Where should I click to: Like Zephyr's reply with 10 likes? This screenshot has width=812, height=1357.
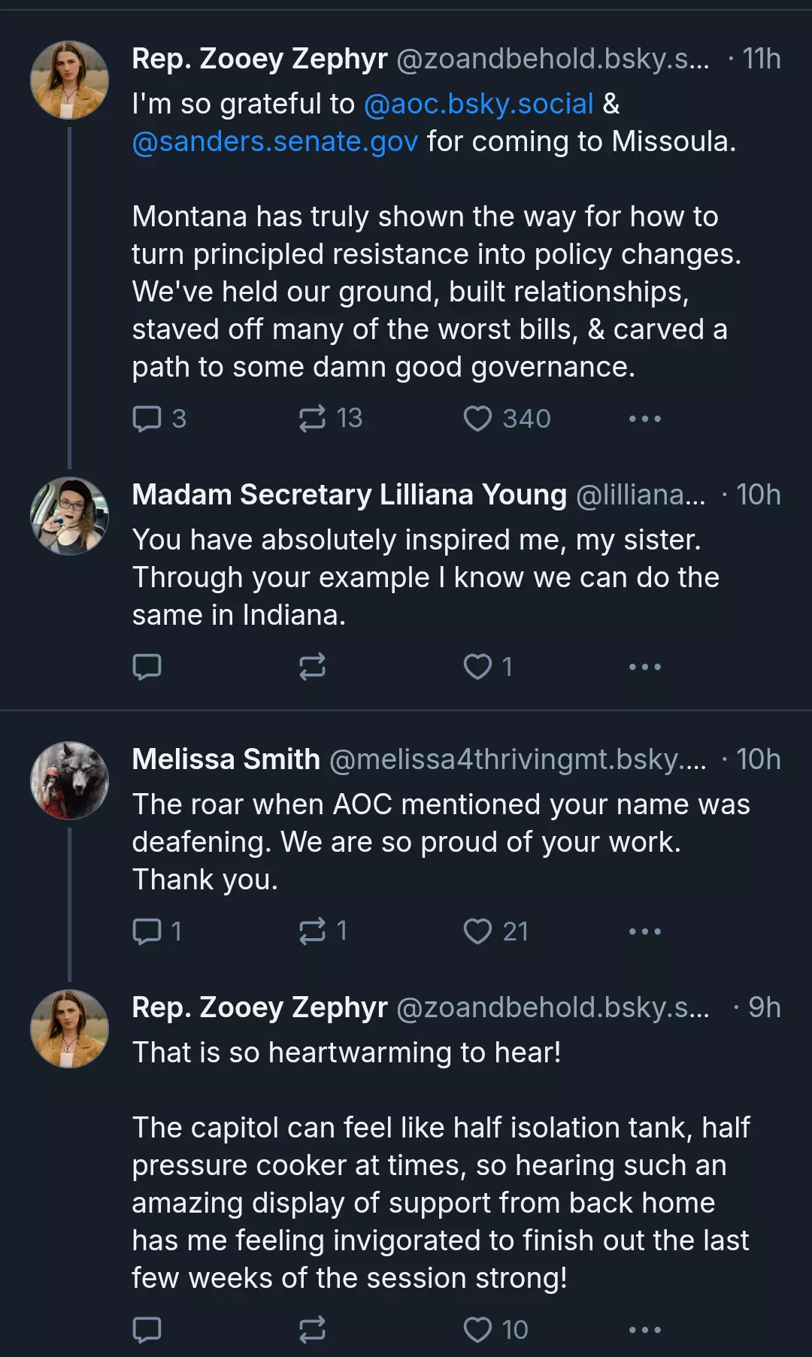tap(477, 1330)
